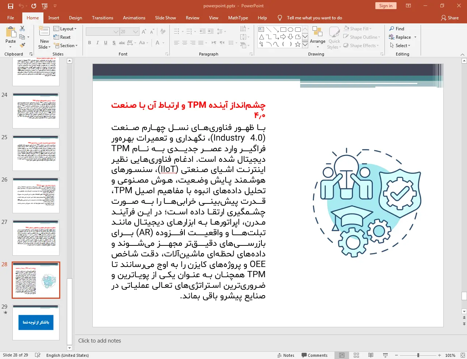
Task: Click the Ribbon Display Options icon
Action: click(x=409, y=6)
